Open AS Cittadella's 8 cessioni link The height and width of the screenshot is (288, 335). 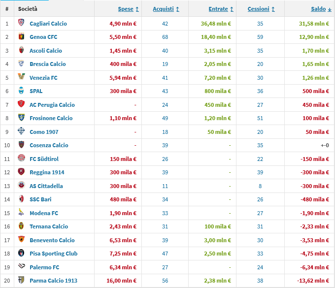260,186
